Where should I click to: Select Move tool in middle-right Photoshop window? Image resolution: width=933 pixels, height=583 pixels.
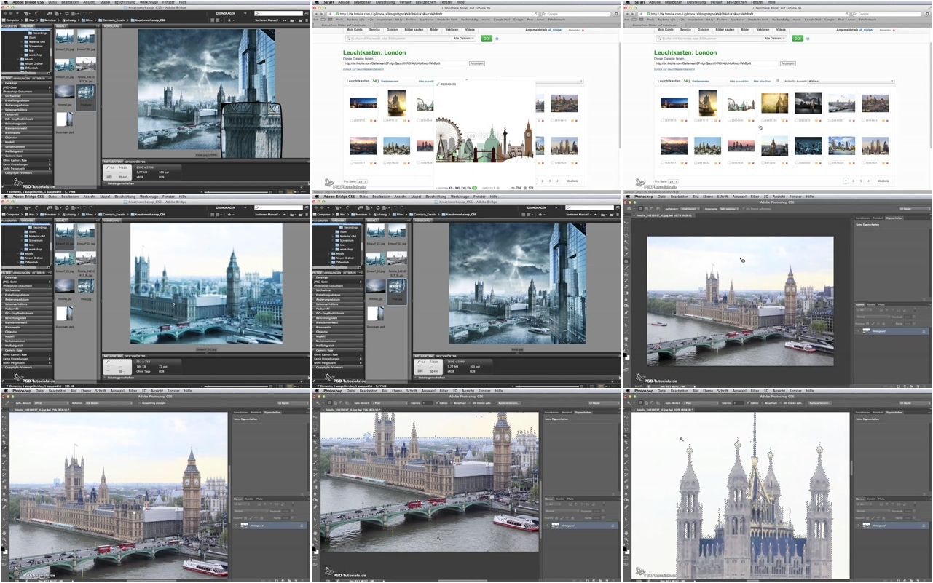(626, 223)
